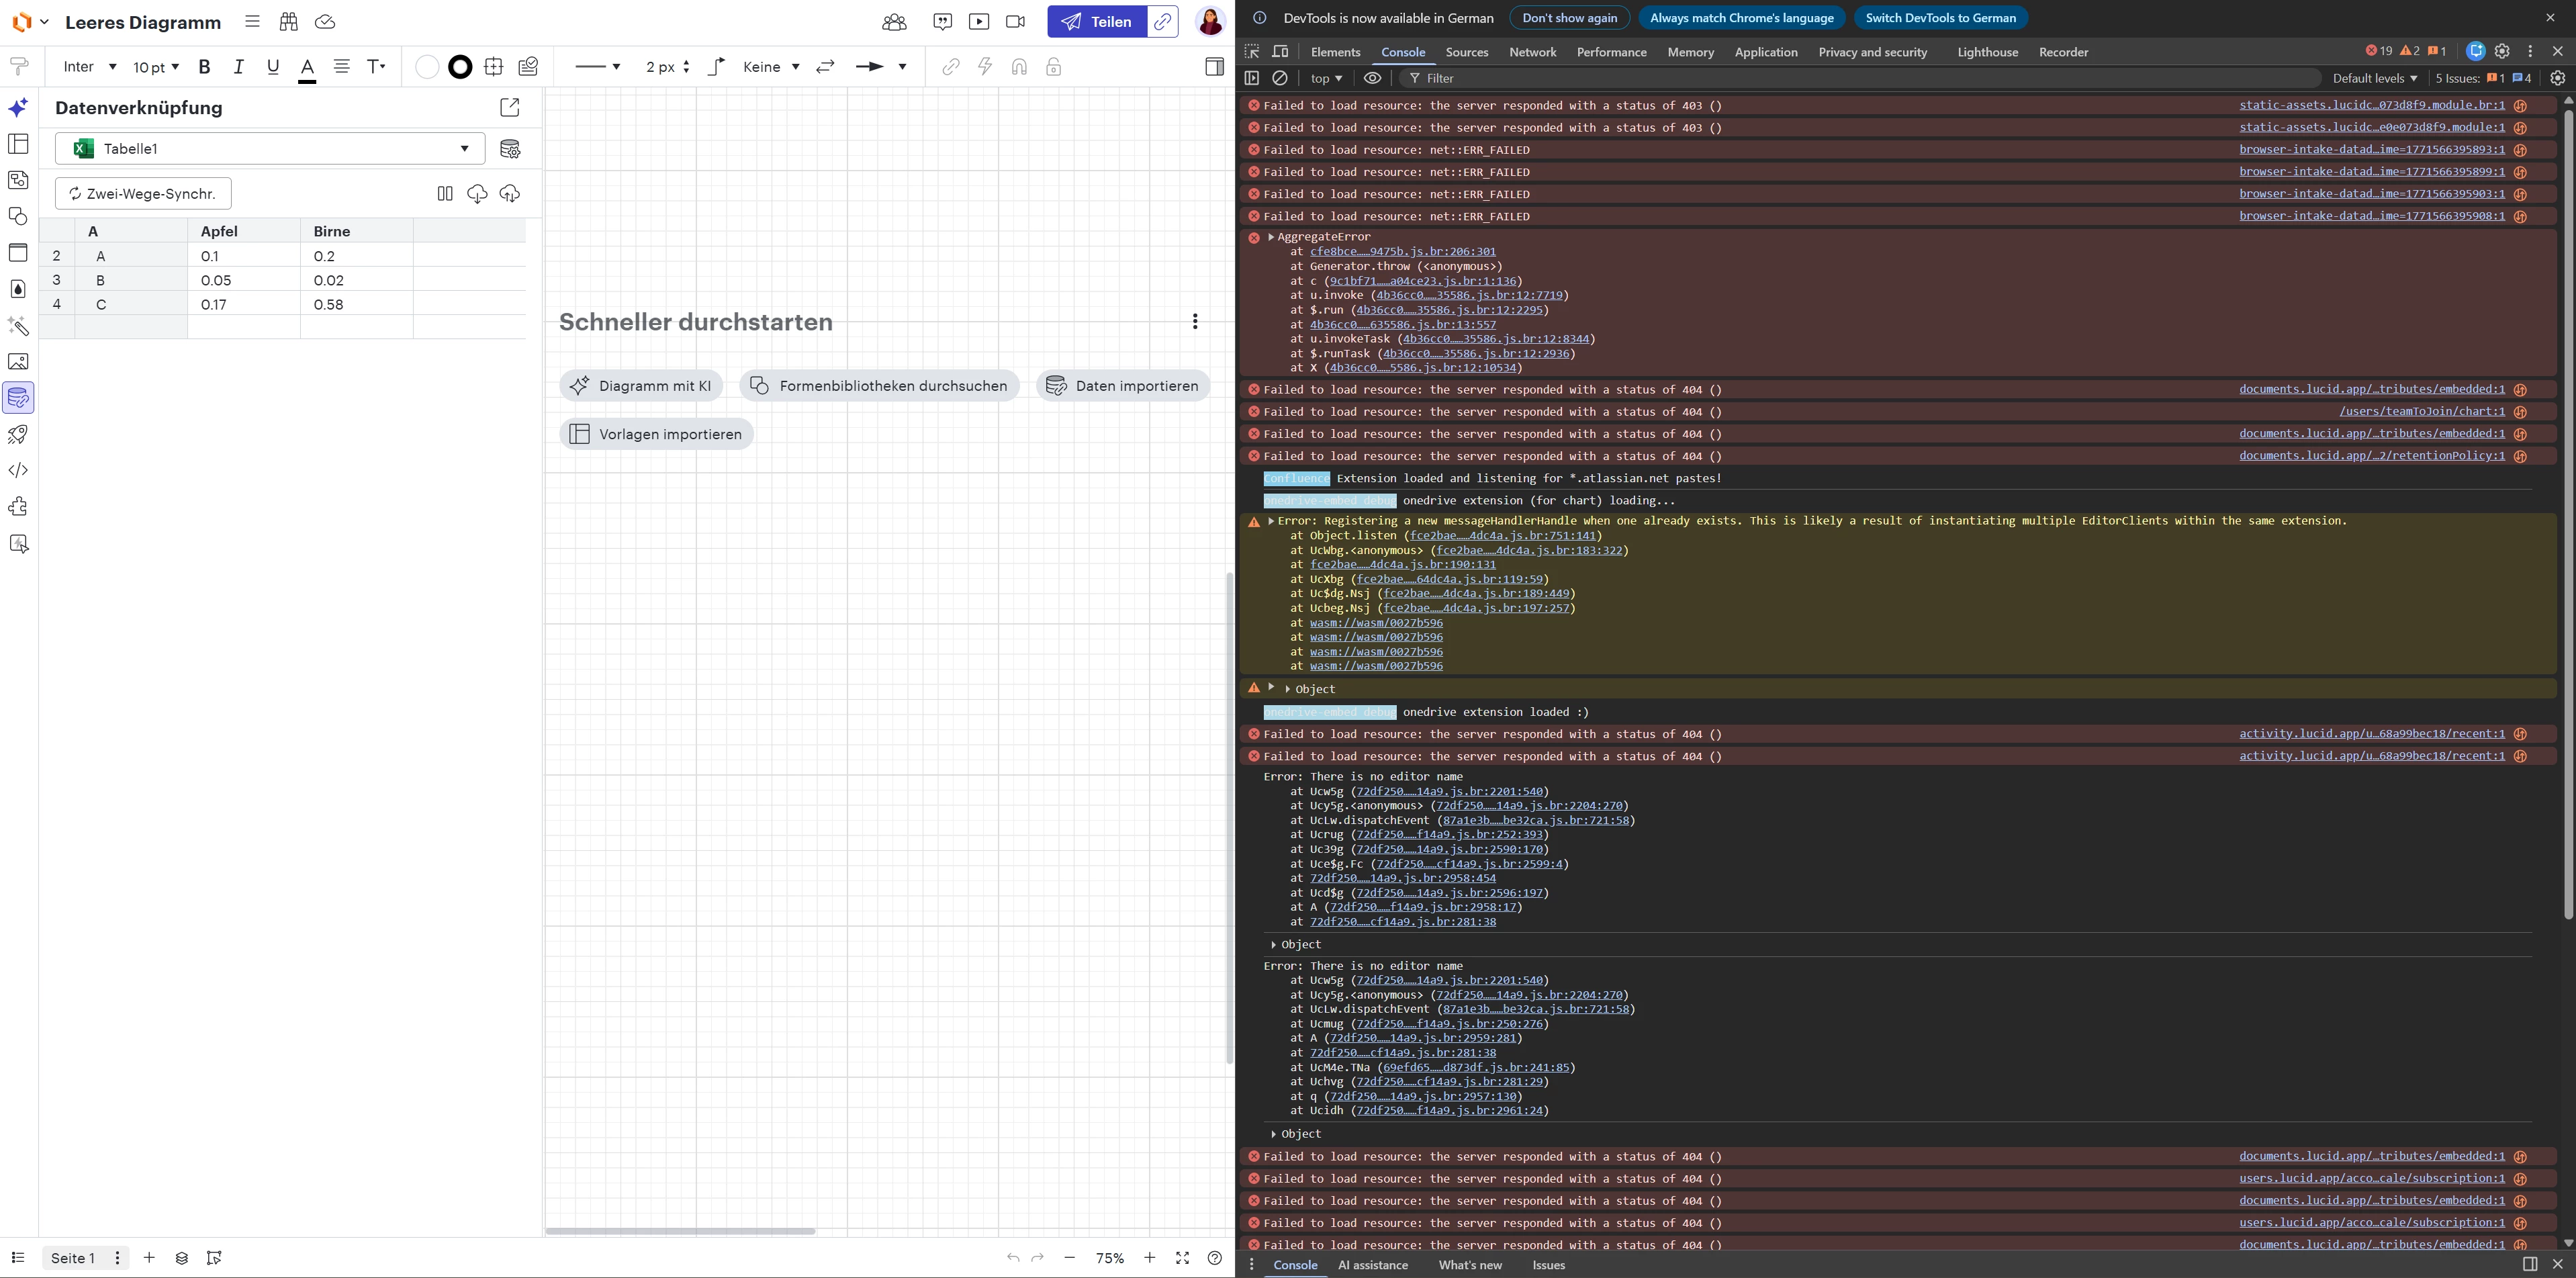Open the Tabelle1 dataset dropdown
This screenshot has height=1278, width=2576.
[x=270, y=149]
